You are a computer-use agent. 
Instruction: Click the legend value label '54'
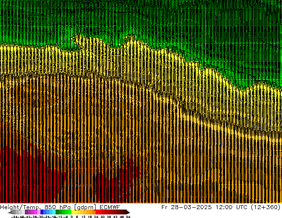click(x=128, y=217)
